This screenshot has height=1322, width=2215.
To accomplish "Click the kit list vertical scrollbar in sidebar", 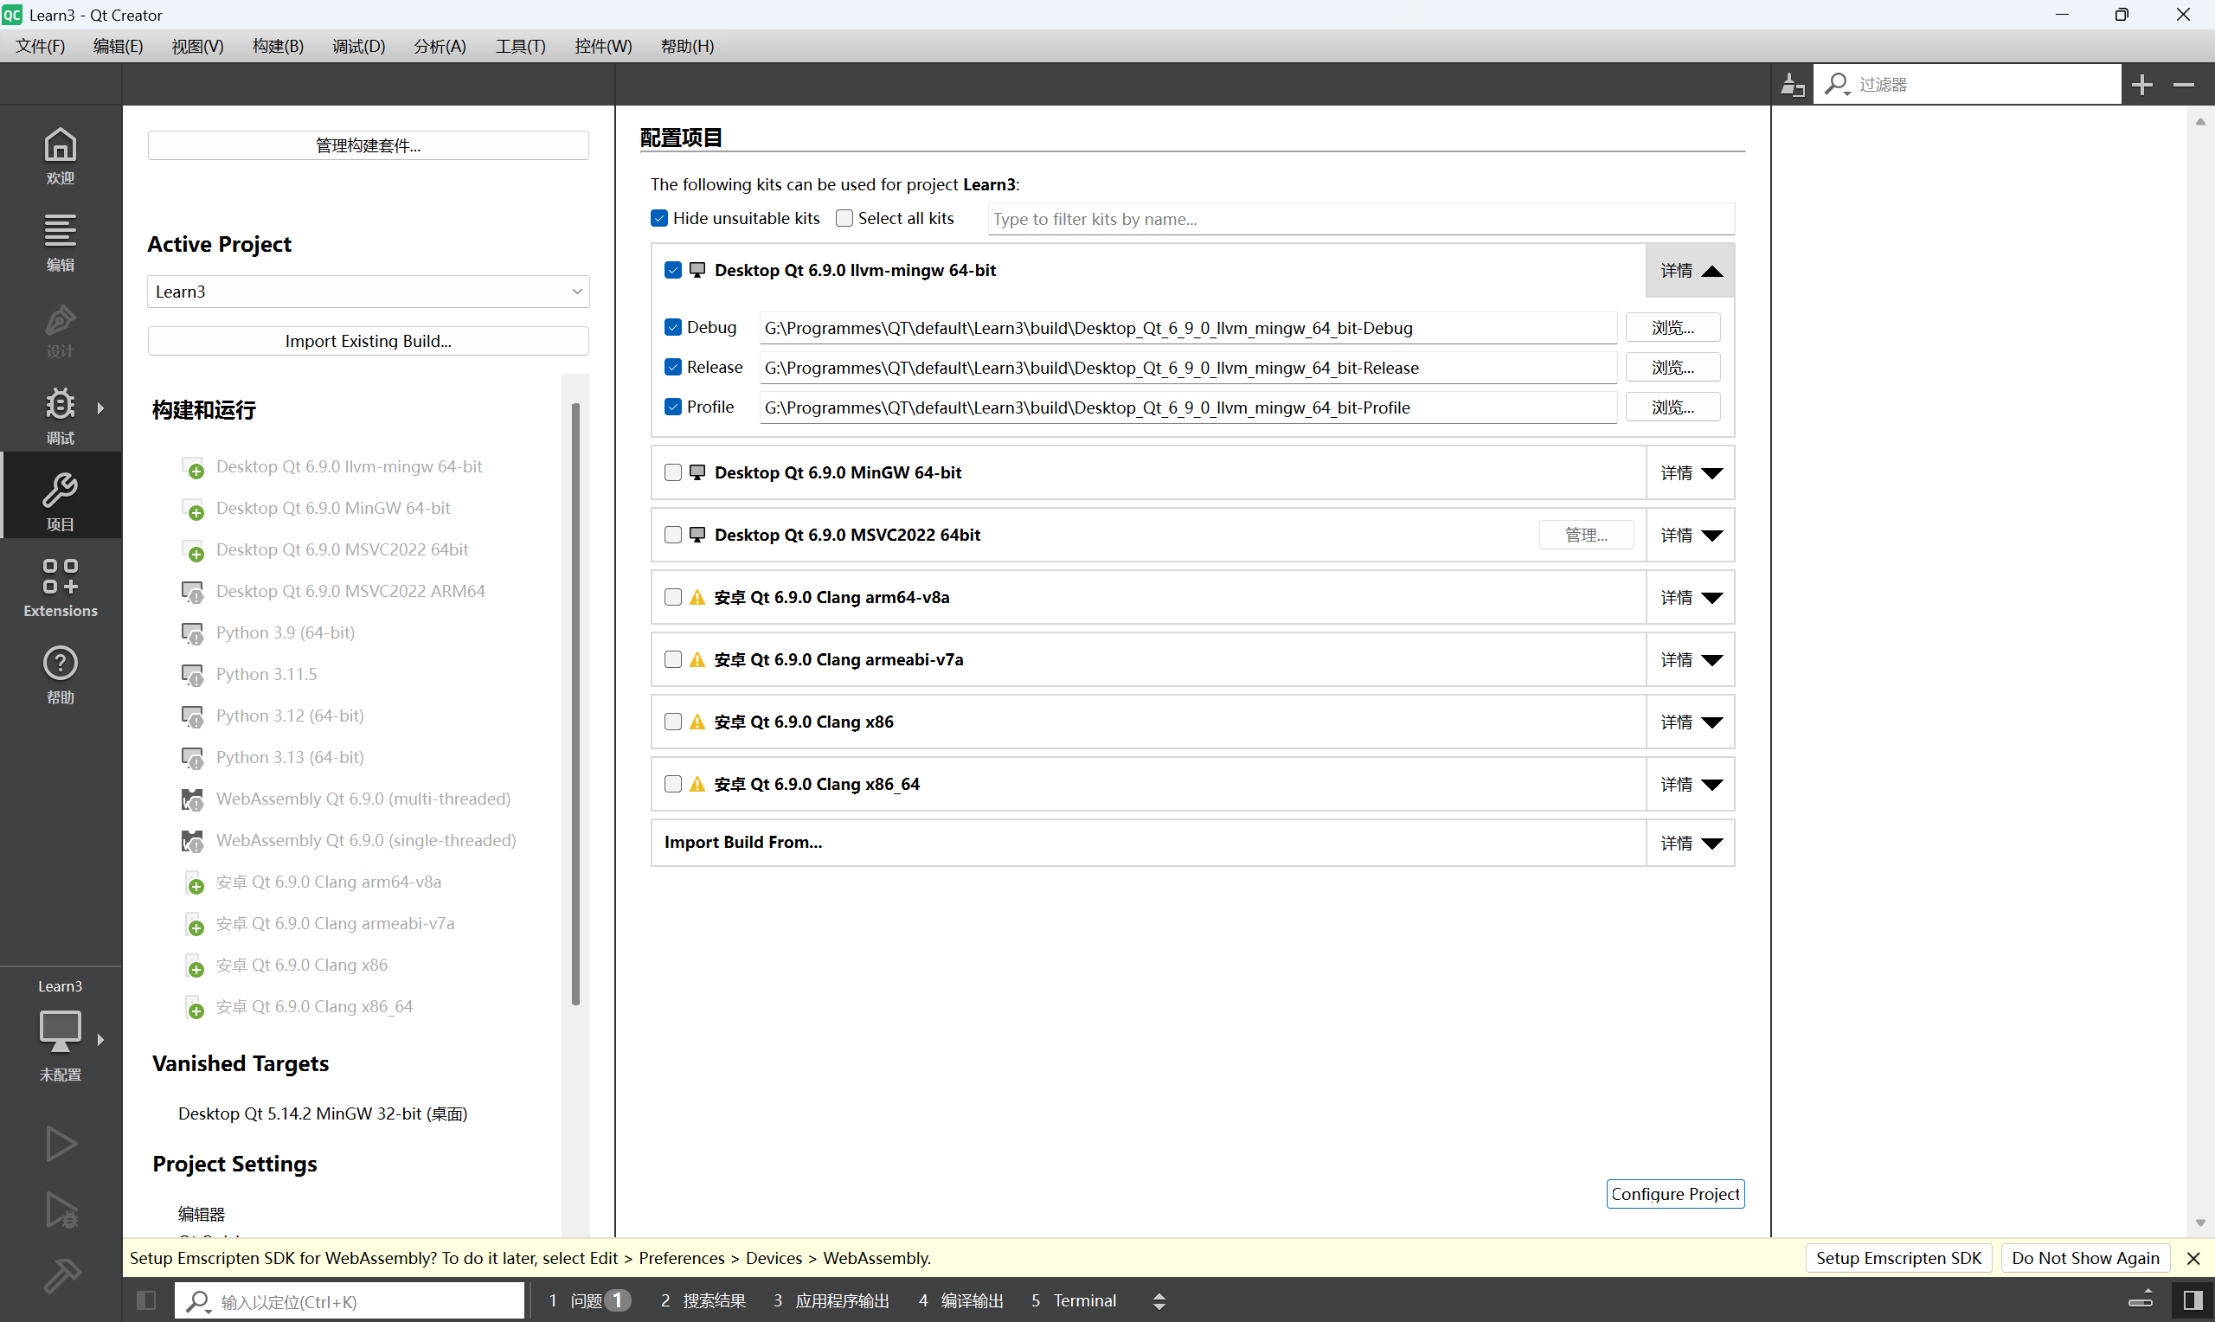I will (x=575, y=703).
